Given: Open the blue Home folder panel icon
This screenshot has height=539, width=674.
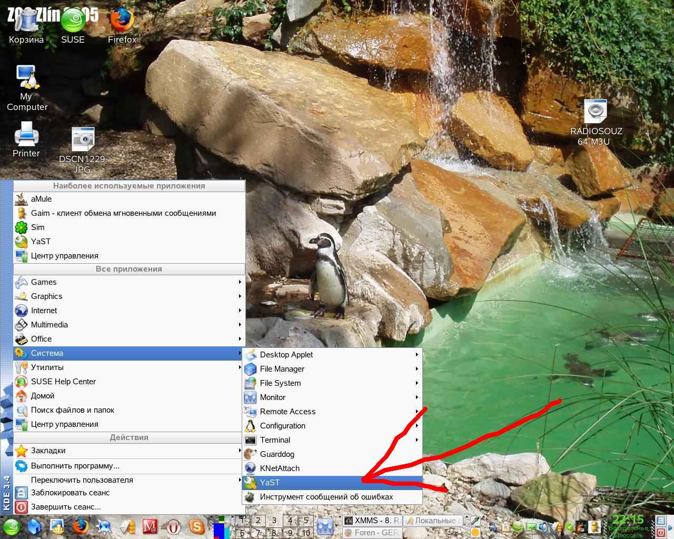Looking at the screenshot, I should point(35,527).
